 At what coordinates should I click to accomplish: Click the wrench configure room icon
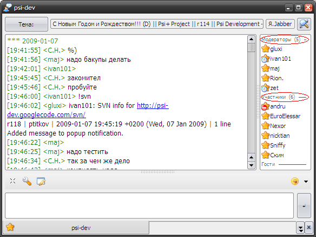pyautogui.click(x=27, y=181)
